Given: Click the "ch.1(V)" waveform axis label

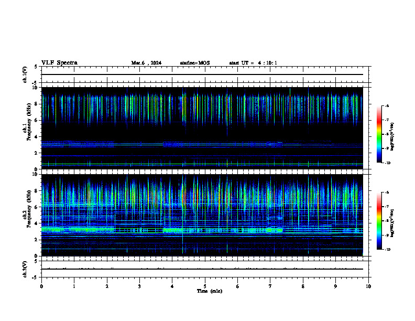Looking at the screenshot, I should 25,74.
